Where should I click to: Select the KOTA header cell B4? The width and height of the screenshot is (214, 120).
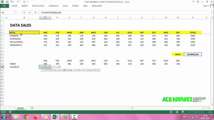(24, 33)
